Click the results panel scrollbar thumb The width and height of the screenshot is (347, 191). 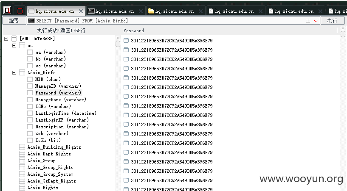[x=343, y=34]
